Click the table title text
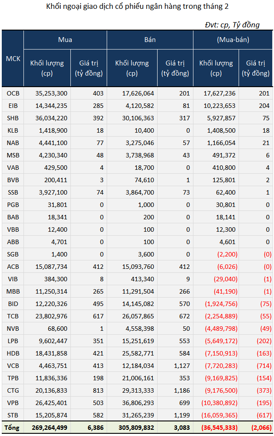This screenshot has height=436, width=274. (137, 6)
